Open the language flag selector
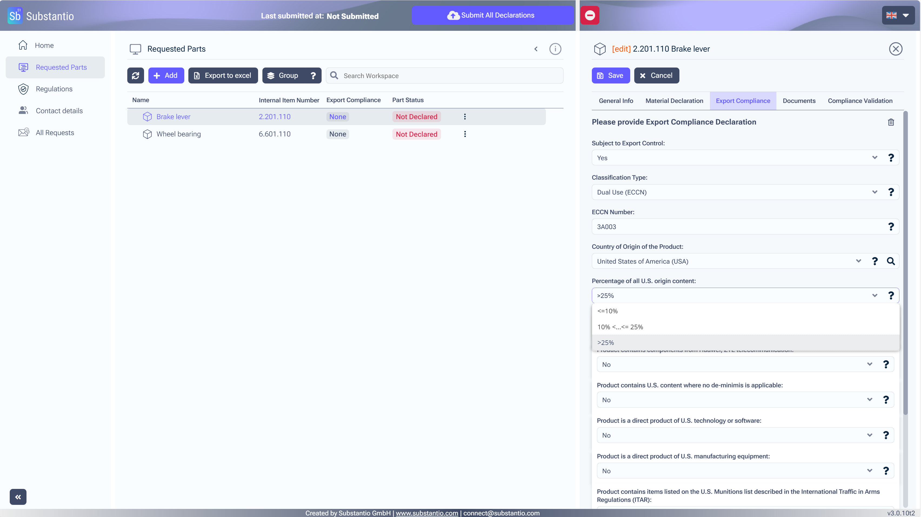This screenshot has width=921, height=517. pos(897,15)
